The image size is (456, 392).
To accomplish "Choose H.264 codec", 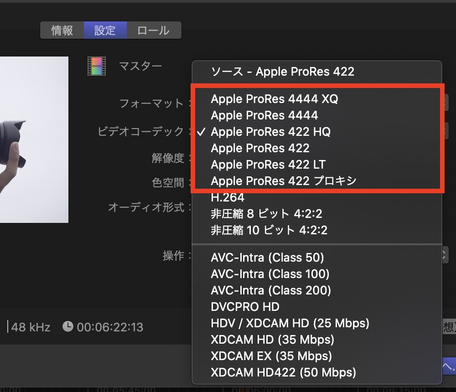I will [x=317, y=198].
